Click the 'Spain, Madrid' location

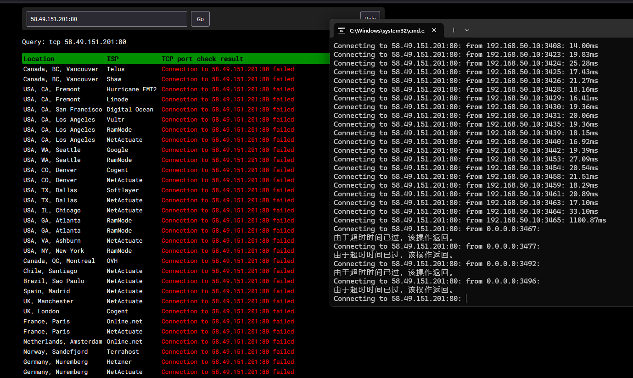click(x=47, y=291)
